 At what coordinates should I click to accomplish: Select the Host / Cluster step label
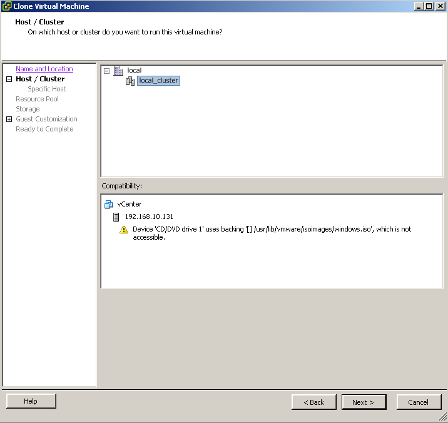[40, 79]
